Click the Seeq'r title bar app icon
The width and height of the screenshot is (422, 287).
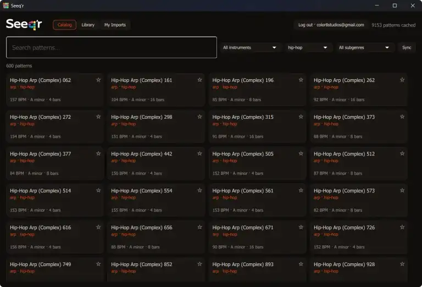tap(5, 5)
